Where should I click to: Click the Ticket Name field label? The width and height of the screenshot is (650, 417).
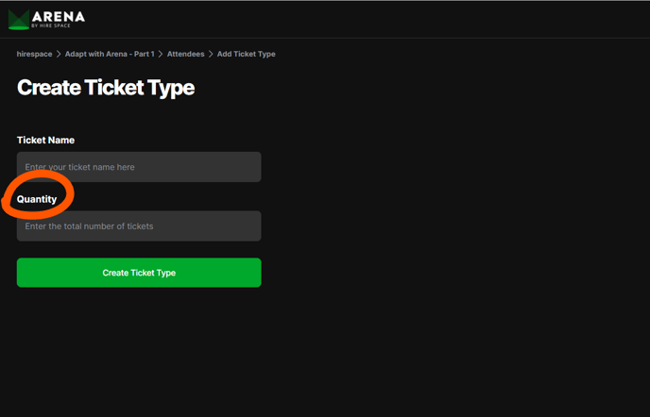click(45, 141)
